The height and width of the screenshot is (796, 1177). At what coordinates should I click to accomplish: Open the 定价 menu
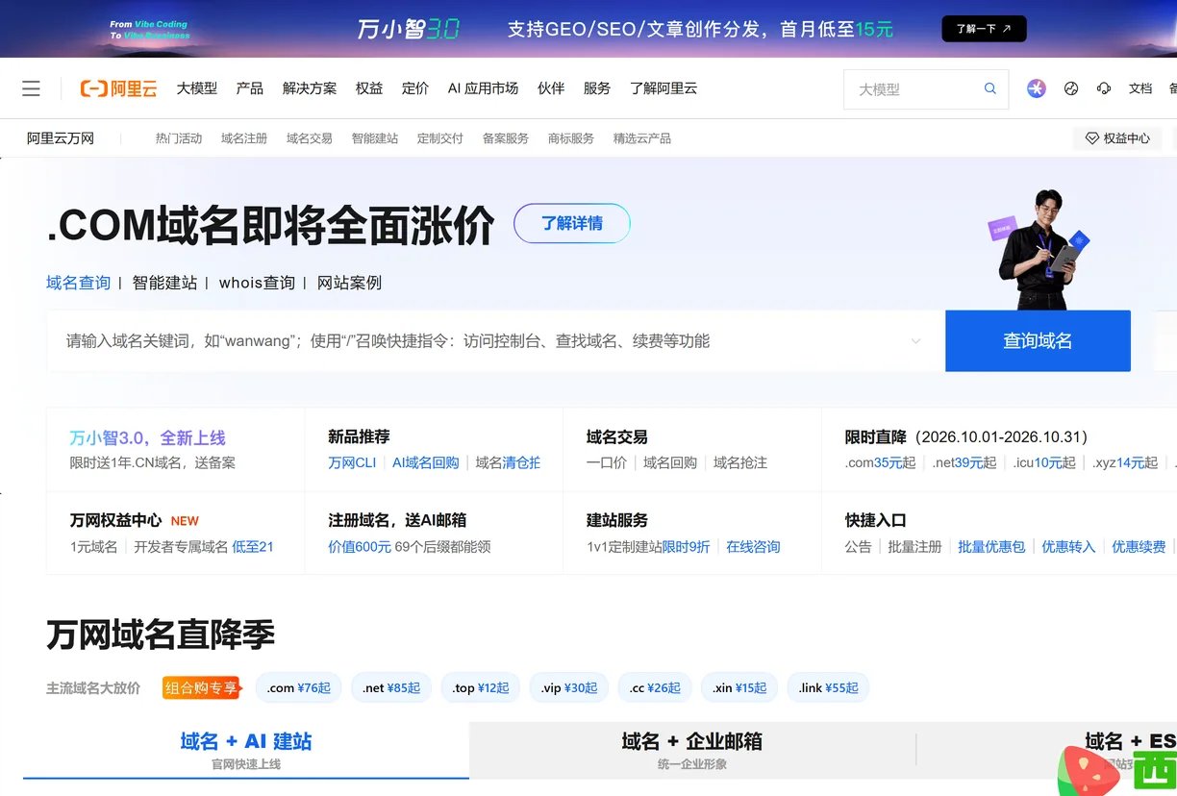(415, 88)
